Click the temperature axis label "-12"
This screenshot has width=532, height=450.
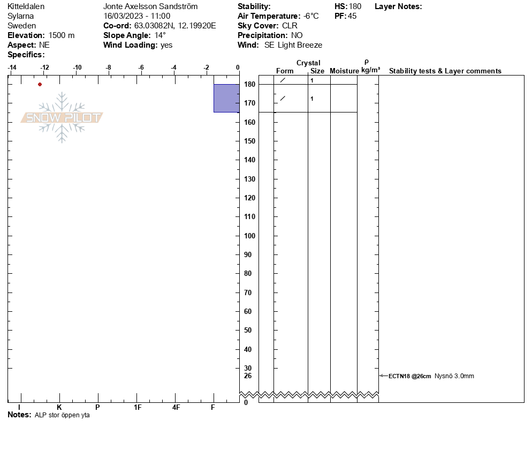(x=44, y=67)
